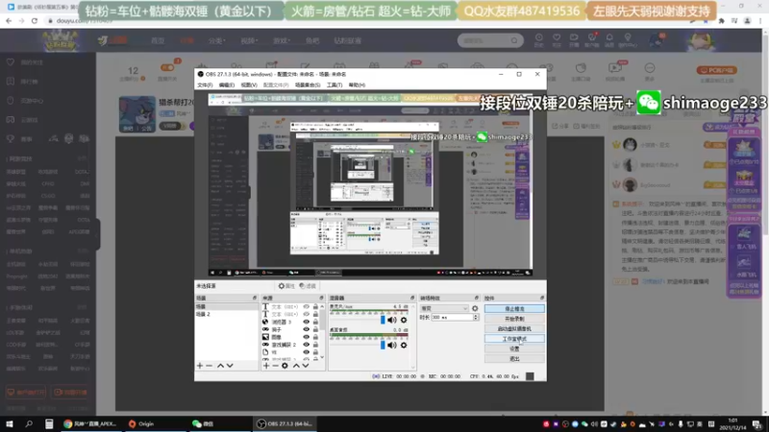Image resolution: width=769 pixels, height=432 pixels.
Task: Click 停止推流 stop streaming button
Action: point(514,309)
